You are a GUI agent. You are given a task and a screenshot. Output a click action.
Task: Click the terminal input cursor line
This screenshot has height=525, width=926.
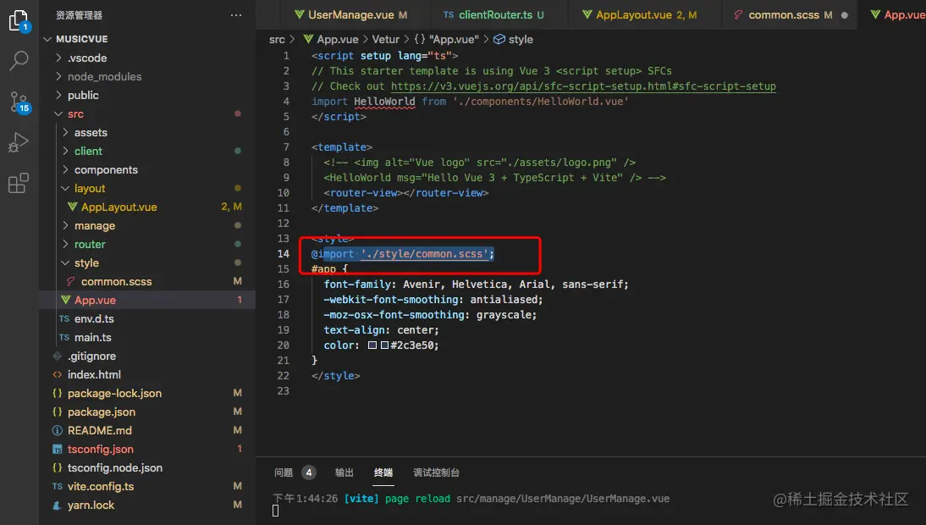(x=276, y=511)
